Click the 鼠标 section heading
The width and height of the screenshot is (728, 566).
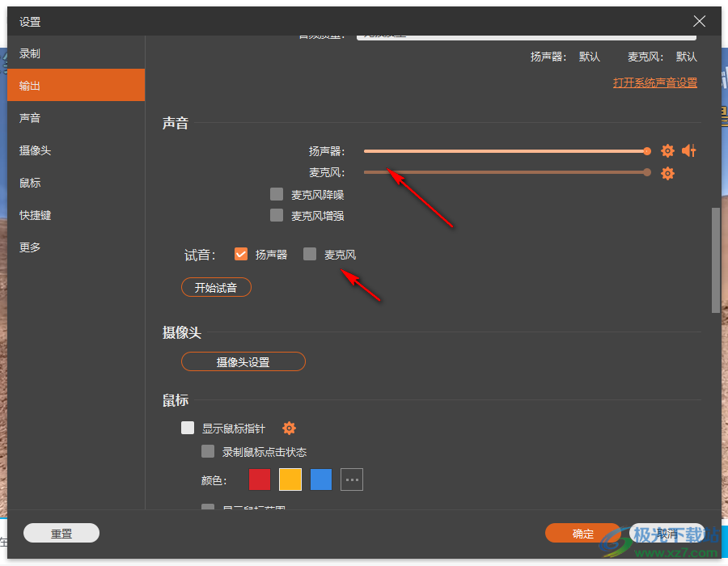coord(176,400)
